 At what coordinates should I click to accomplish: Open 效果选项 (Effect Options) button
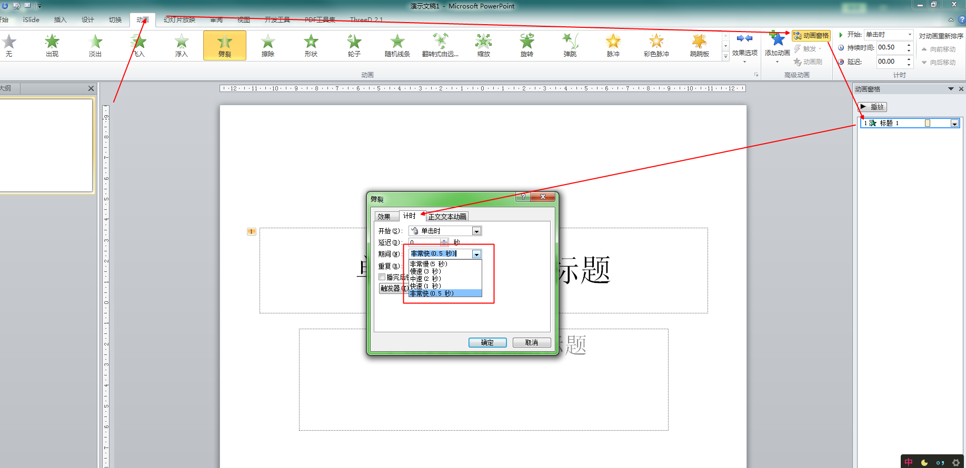(744, 47)
